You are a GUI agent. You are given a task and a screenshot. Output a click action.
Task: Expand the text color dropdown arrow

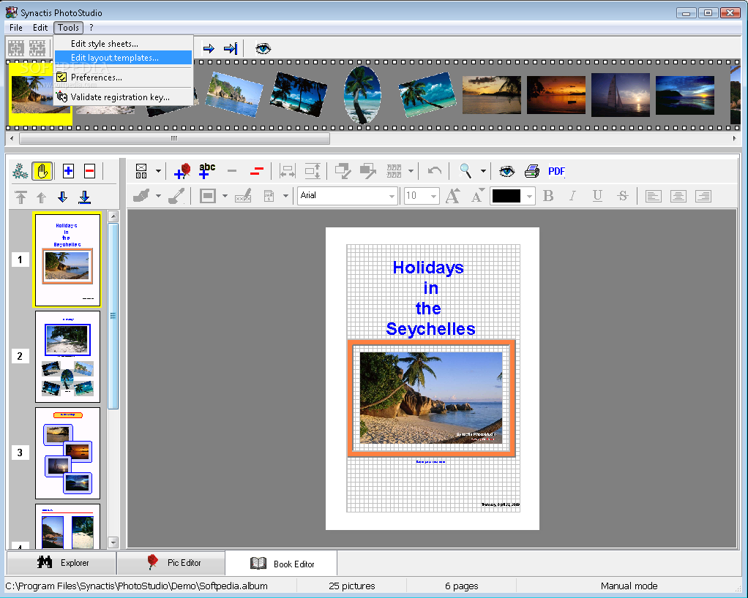pyautogui.click(x=529, y=196)
